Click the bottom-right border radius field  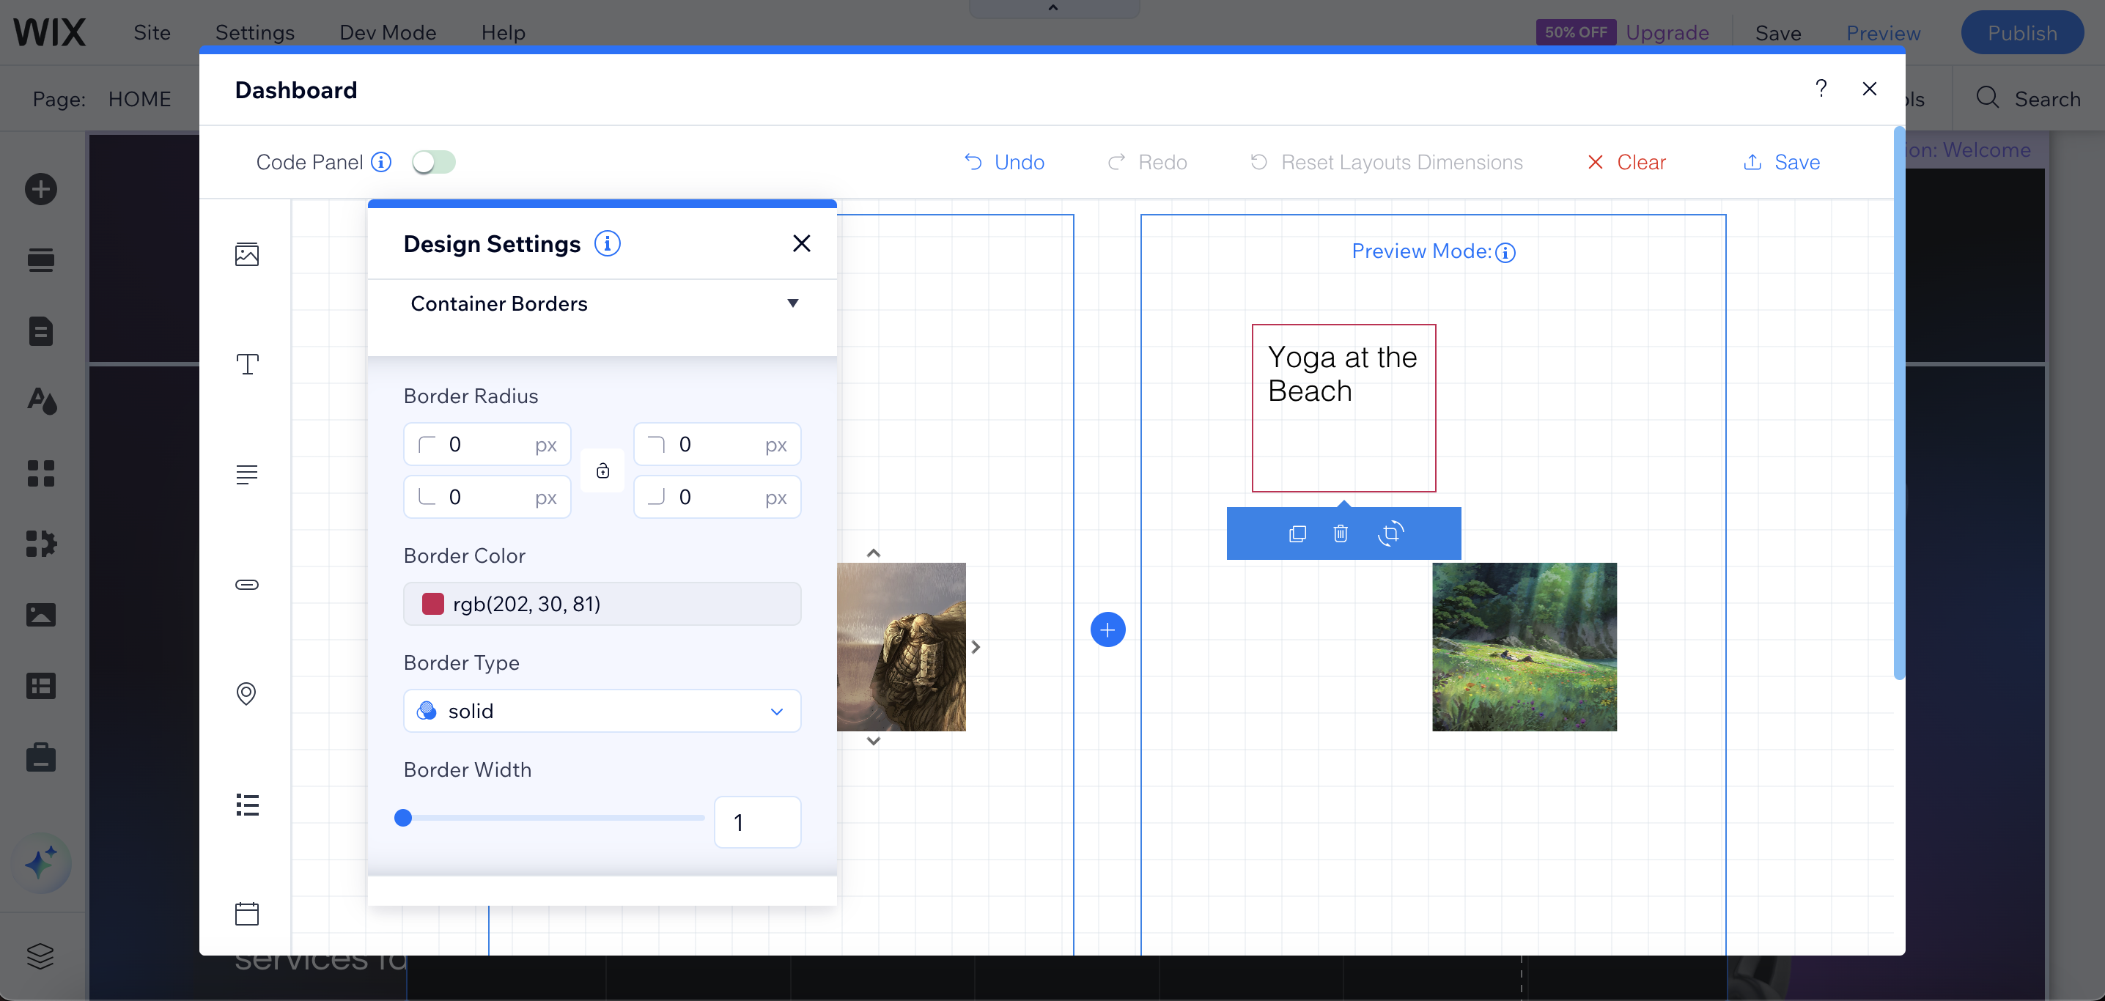[x=718, y=497]
